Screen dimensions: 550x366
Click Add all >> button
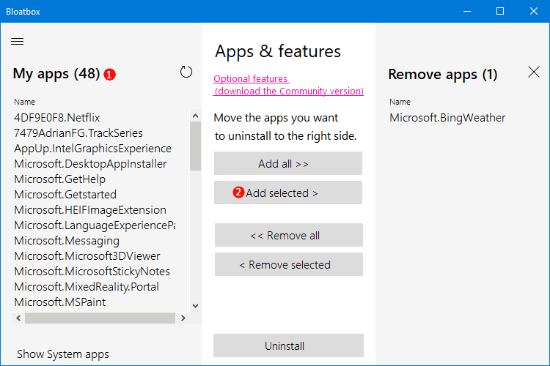[x=288, y=163]
